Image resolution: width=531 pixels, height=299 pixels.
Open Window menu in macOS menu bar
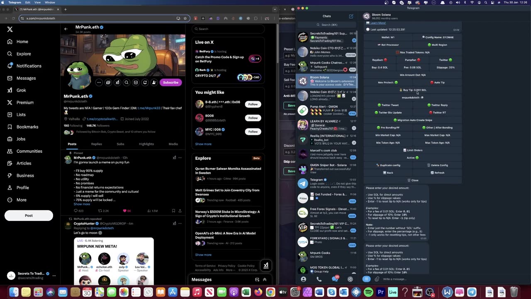pos(50,2)
